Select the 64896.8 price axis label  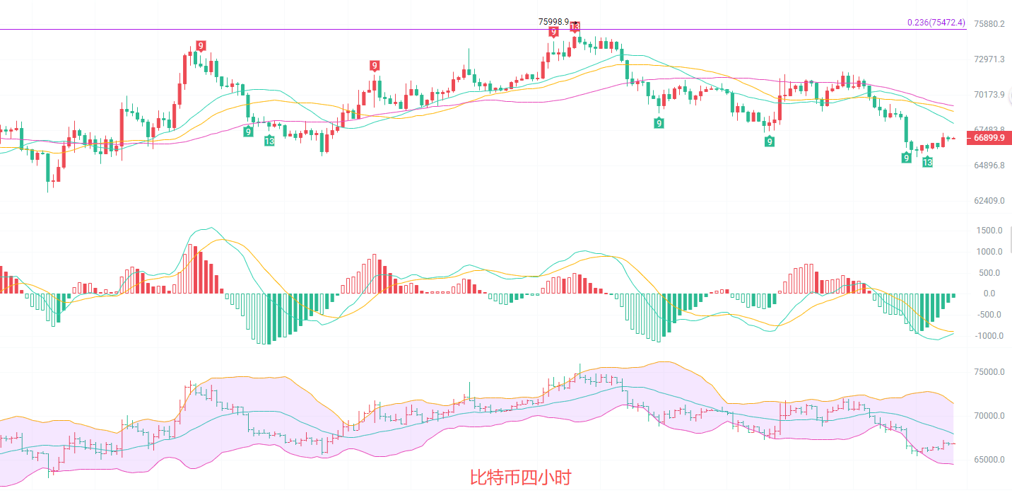pos(989,166)
